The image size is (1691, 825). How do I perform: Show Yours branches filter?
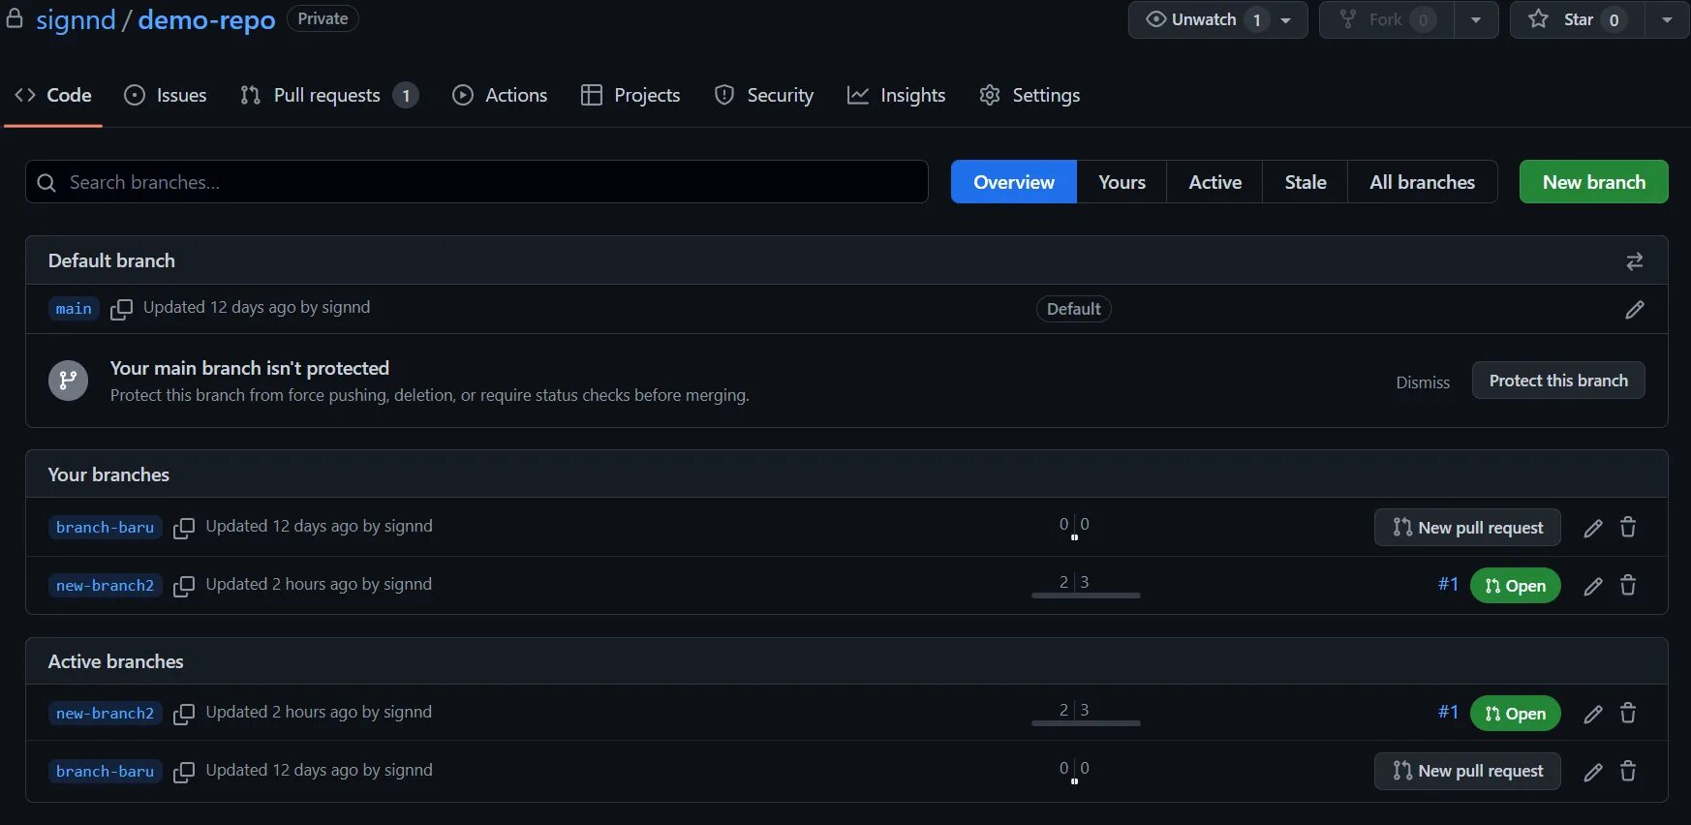pyautogui.click(x=1122, y=182)
